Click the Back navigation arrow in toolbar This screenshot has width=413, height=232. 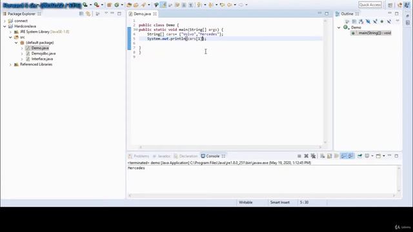(229, 5)
